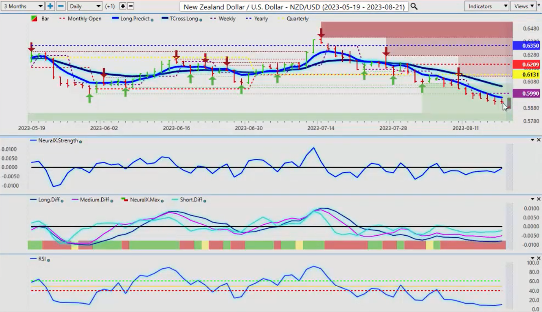Click the dot beside Medium.Diff
The height and width of the screenshot is (312, 542).
(112, 200)
